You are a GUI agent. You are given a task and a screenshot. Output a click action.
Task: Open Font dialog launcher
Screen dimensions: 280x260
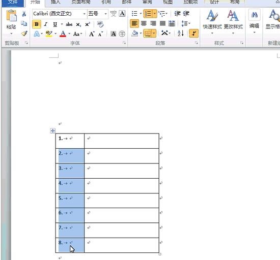[124, 43]
